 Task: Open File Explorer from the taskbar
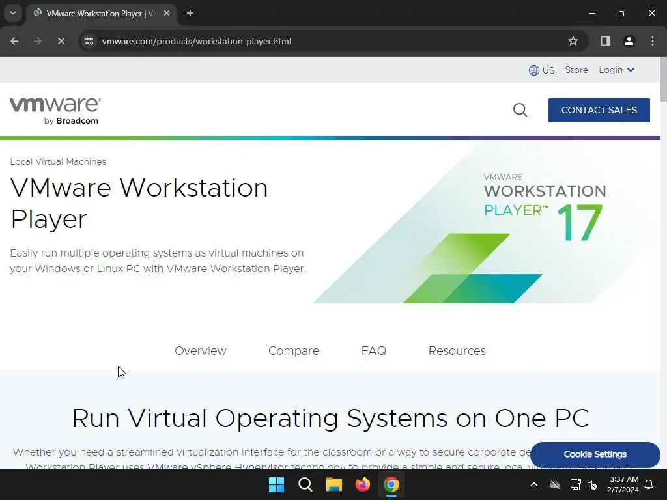click(x=334, y=484)
